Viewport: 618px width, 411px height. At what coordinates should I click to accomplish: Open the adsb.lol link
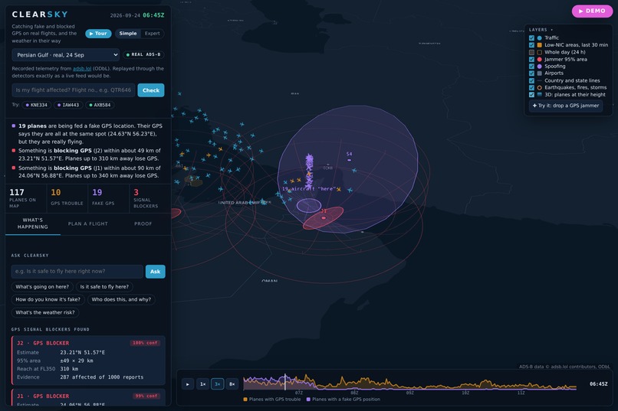(82, 68)
